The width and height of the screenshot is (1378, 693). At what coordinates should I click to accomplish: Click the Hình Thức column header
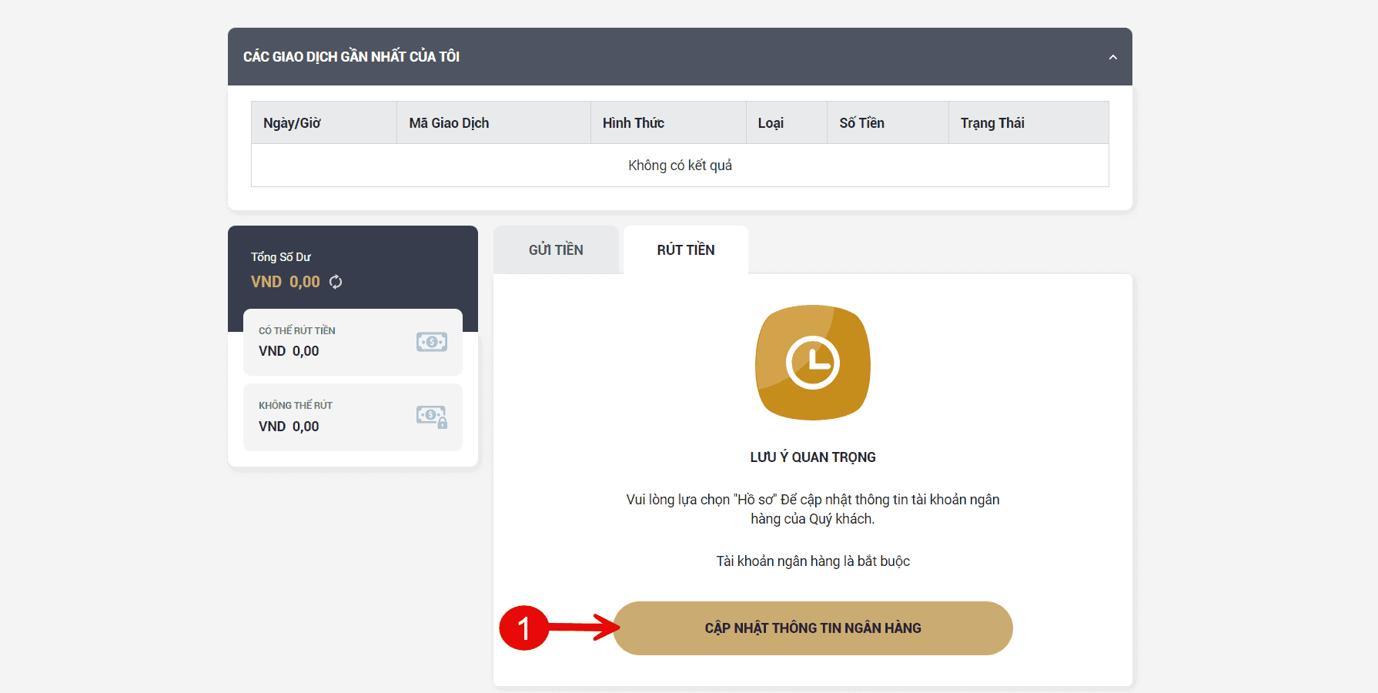[x=668, y=122]
